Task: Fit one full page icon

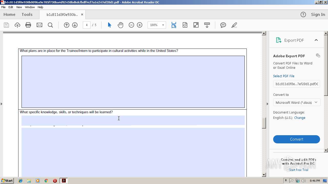Action: coord(185,25)
